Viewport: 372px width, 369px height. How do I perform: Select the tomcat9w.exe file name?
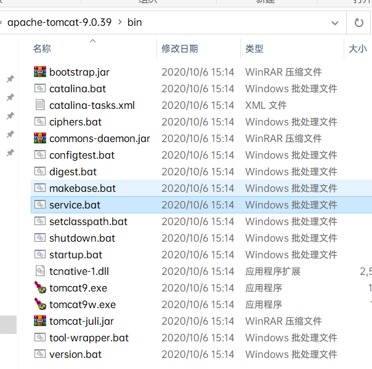[83, 304]
